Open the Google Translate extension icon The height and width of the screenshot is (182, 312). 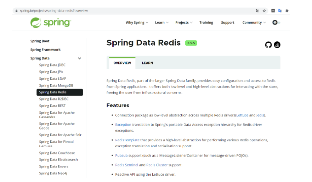tap(280, 11)
